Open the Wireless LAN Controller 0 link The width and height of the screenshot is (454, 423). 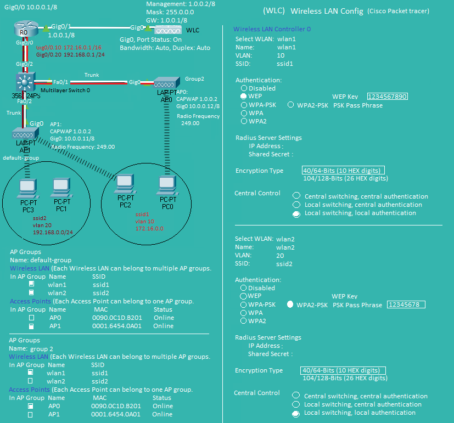(272, 29)
